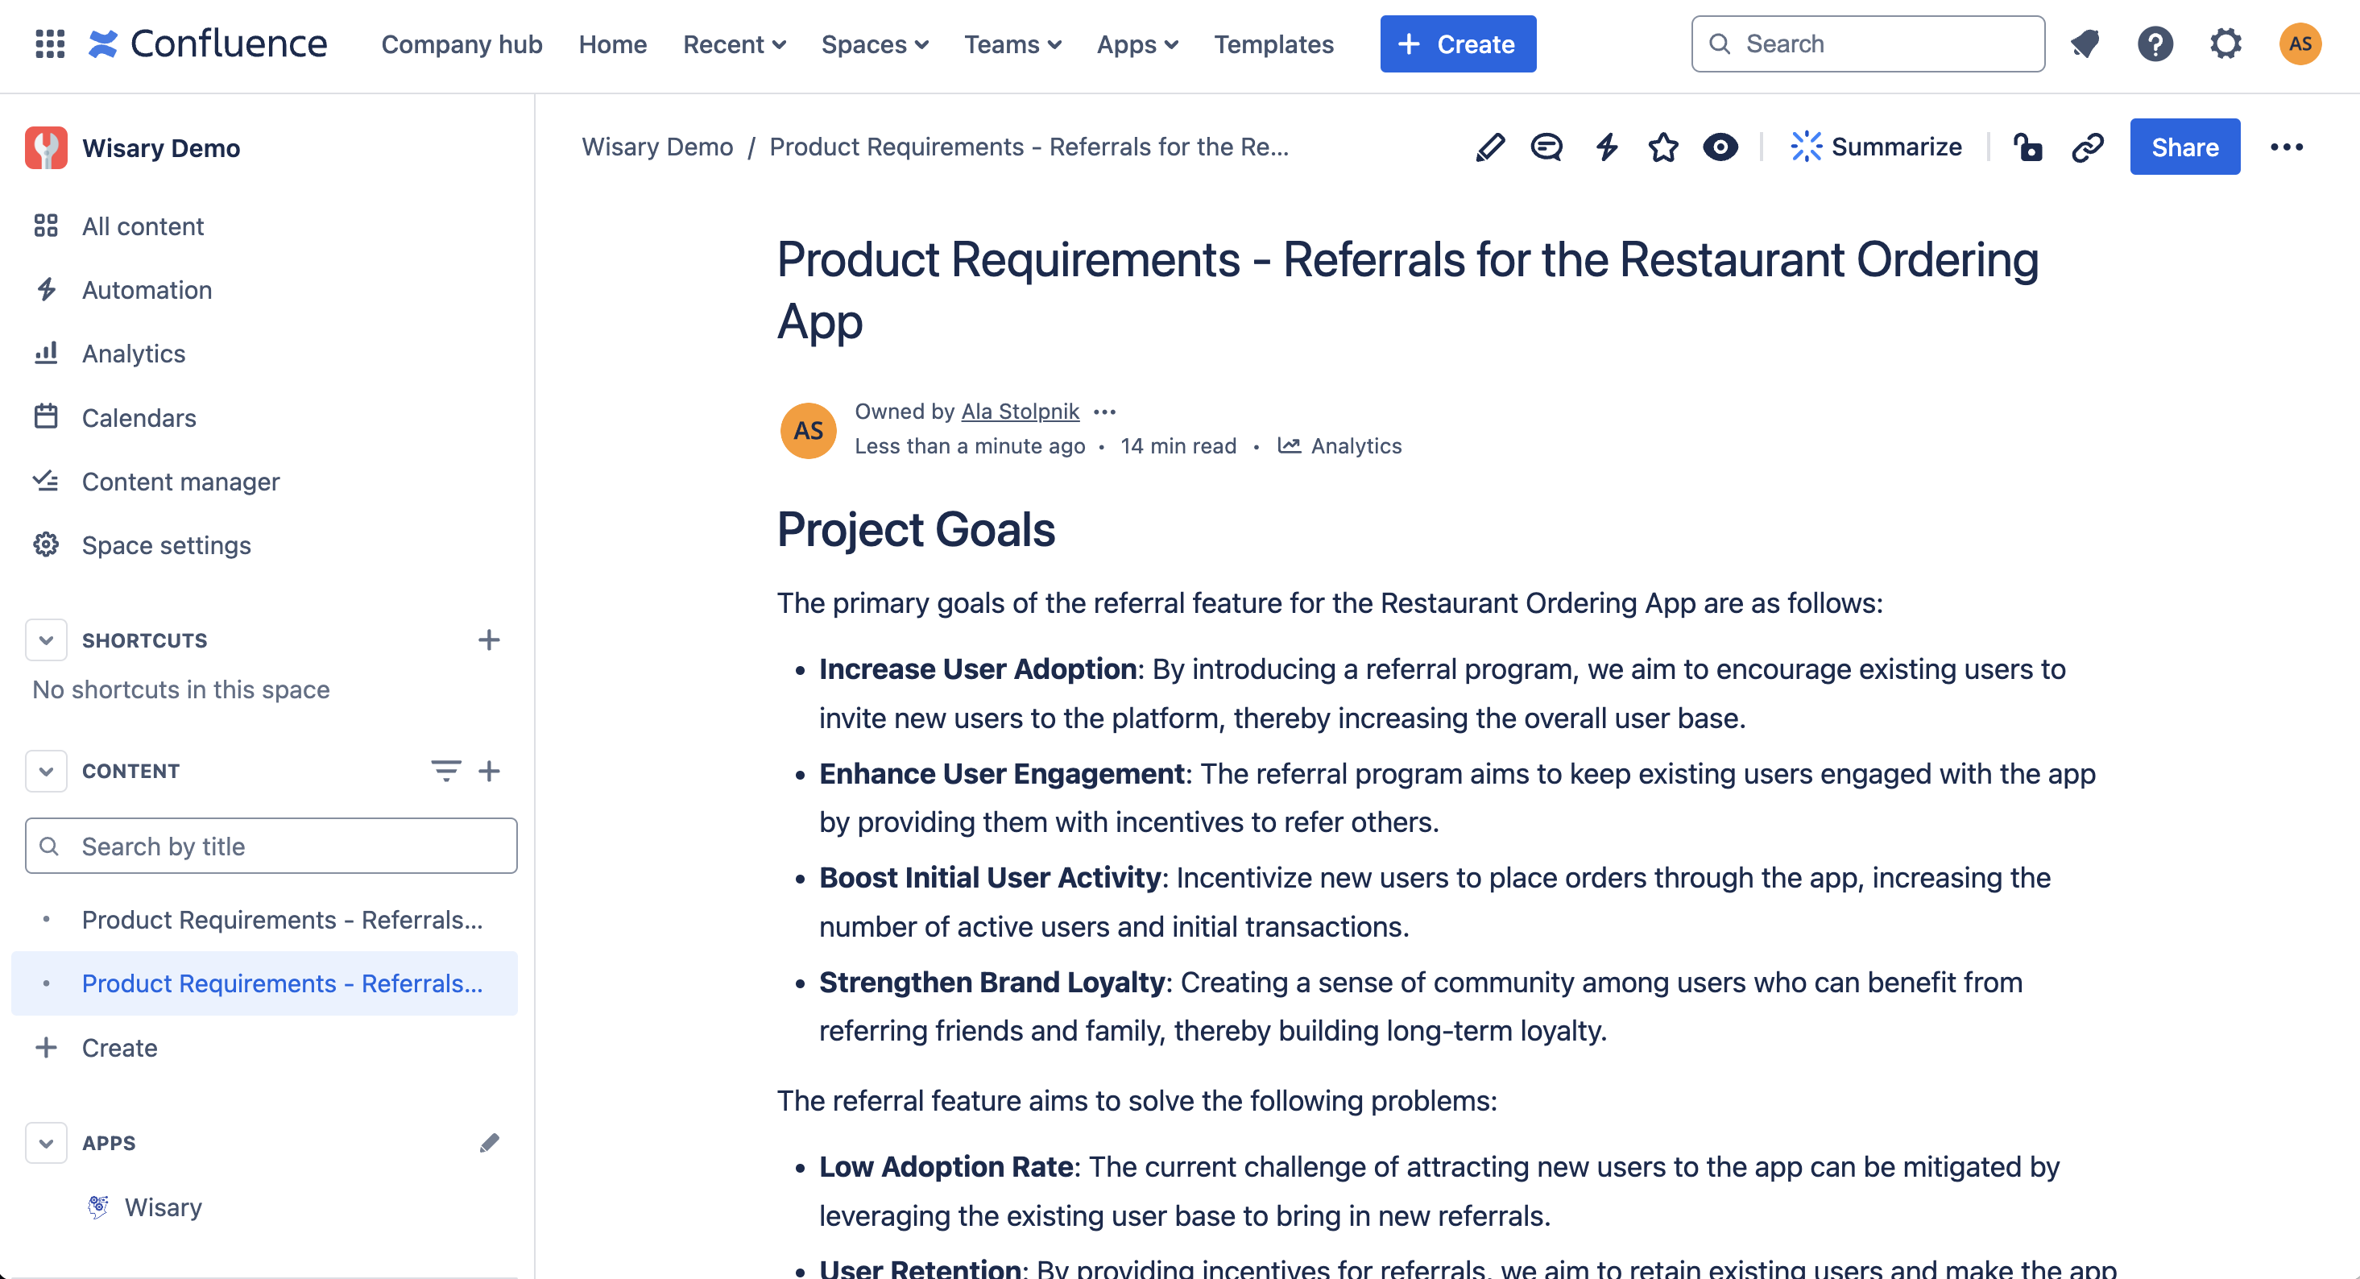
Task: Click the Share button
Action: click(x=2187, y=147)
